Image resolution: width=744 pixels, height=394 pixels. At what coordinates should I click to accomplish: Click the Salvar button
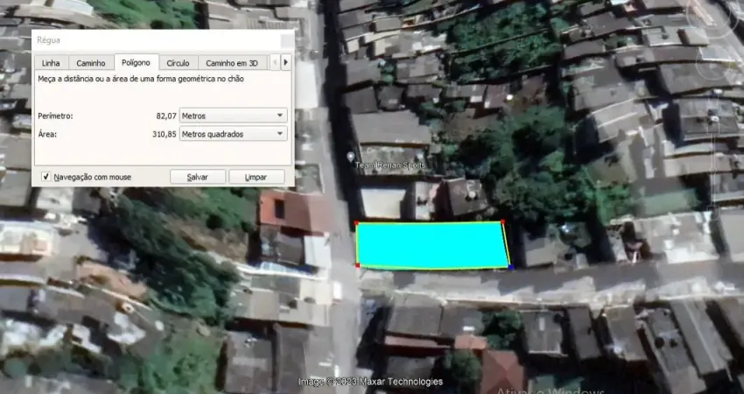pos(198,177)
